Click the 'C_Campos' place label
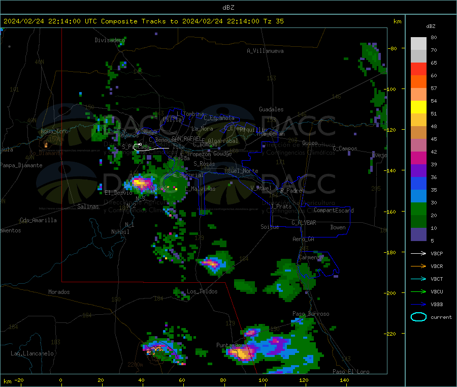The height and width of the screenshot is (387, 457). pos(345,148)
